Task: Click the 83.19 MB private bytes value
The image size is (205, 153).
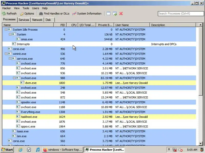Action: point(106,78)
